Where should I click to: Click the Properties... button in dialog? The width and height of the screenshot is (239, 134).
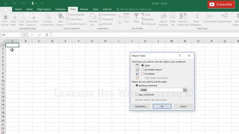click(141, 106)
